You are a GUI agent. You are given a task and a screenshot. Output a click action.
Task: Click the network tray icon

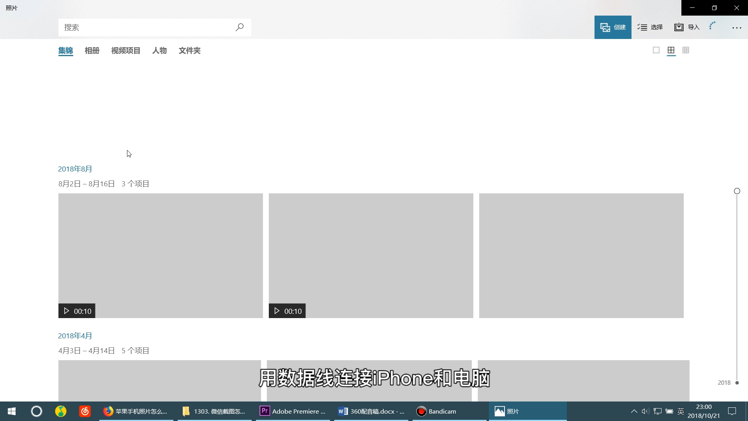tap(658, 411)
